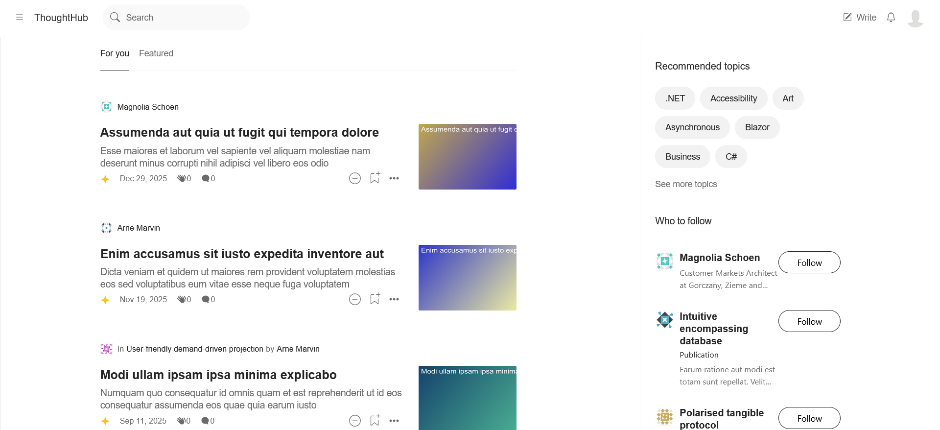The height and width of the screenshot is (430, 940).
Task: Follow the Polarised tangible protocol publication
Action: click(x=809, y=418)
